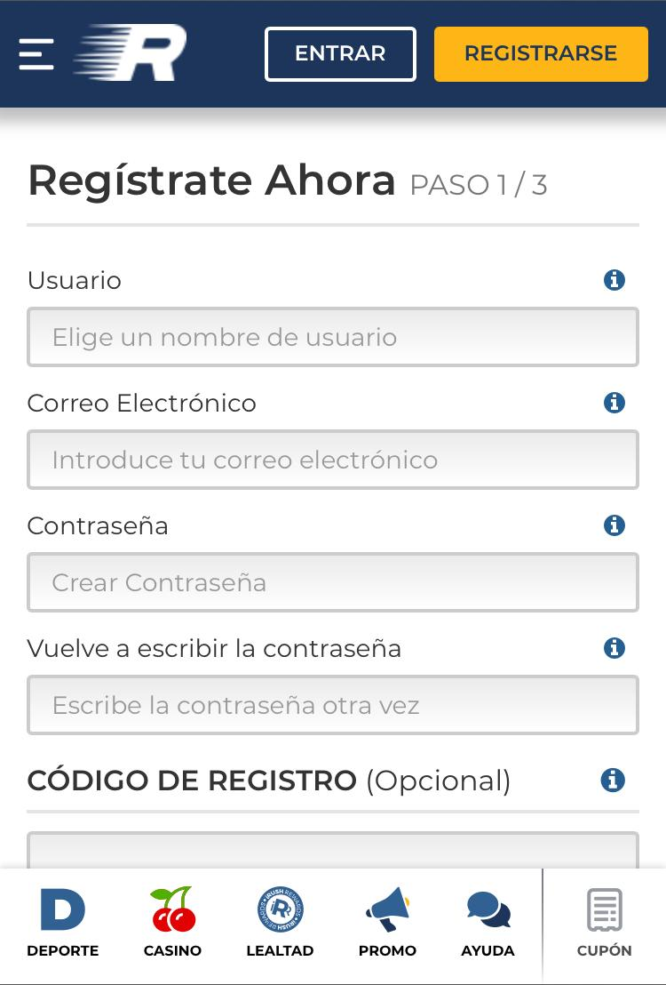666x985 pixels.
Task: Click the registration code input box
Action: pos(333,851)
